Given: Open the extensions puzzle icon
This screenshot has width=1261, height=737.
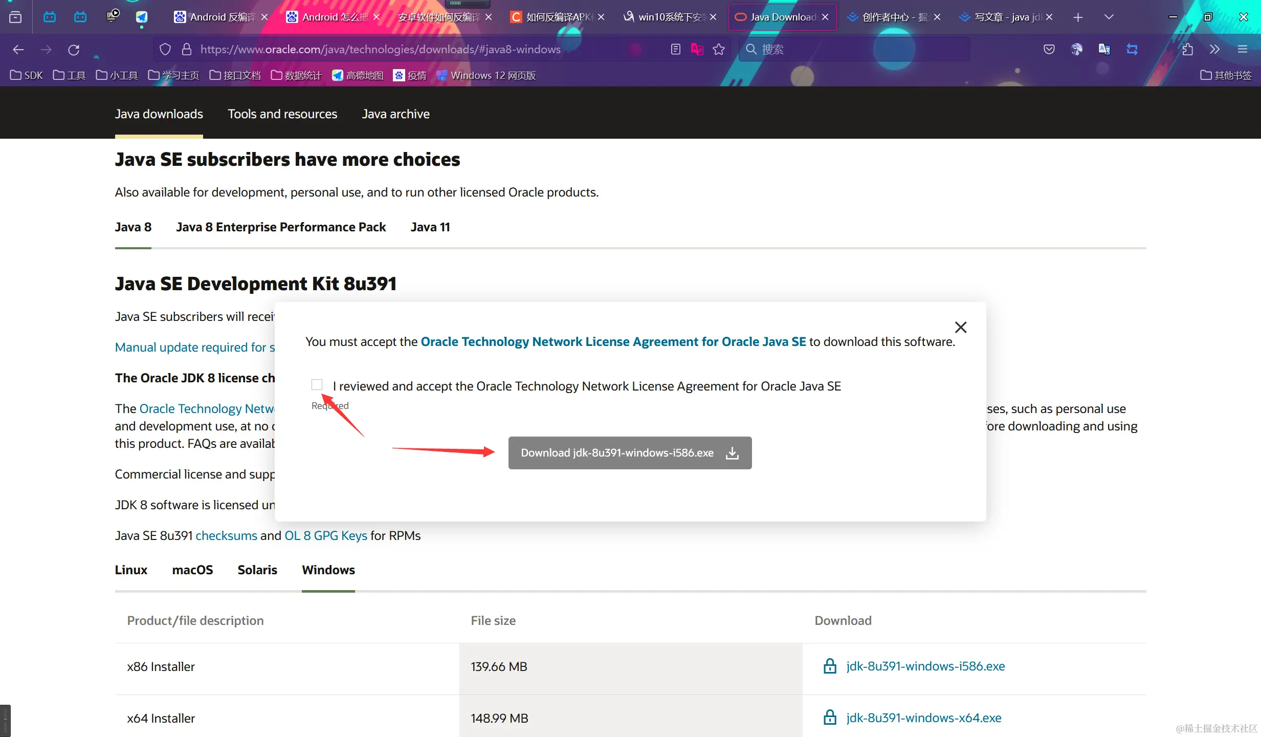Looking at the screenshot, I should tap(1187, 50).
